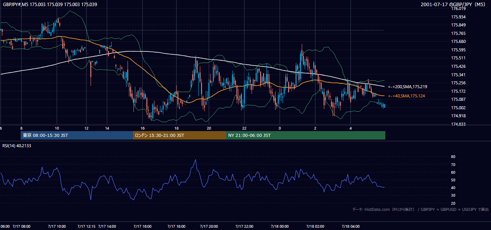Click price axis label 175.426
Screen dimensions: 491x230
[x=458, y=66]
